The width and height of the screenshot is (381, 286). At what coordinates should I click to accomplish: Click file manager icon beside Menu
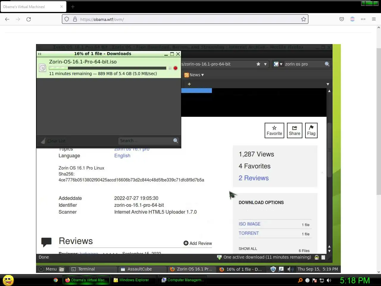pos(62,269)
